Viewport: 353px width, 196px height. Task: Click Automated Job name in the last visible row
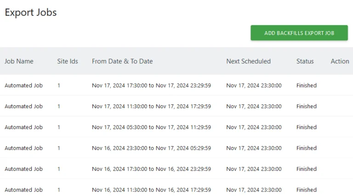[23, 190]
